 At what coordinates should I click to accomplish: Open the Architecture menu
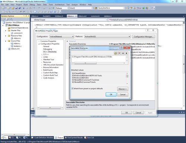coord(60,4)
